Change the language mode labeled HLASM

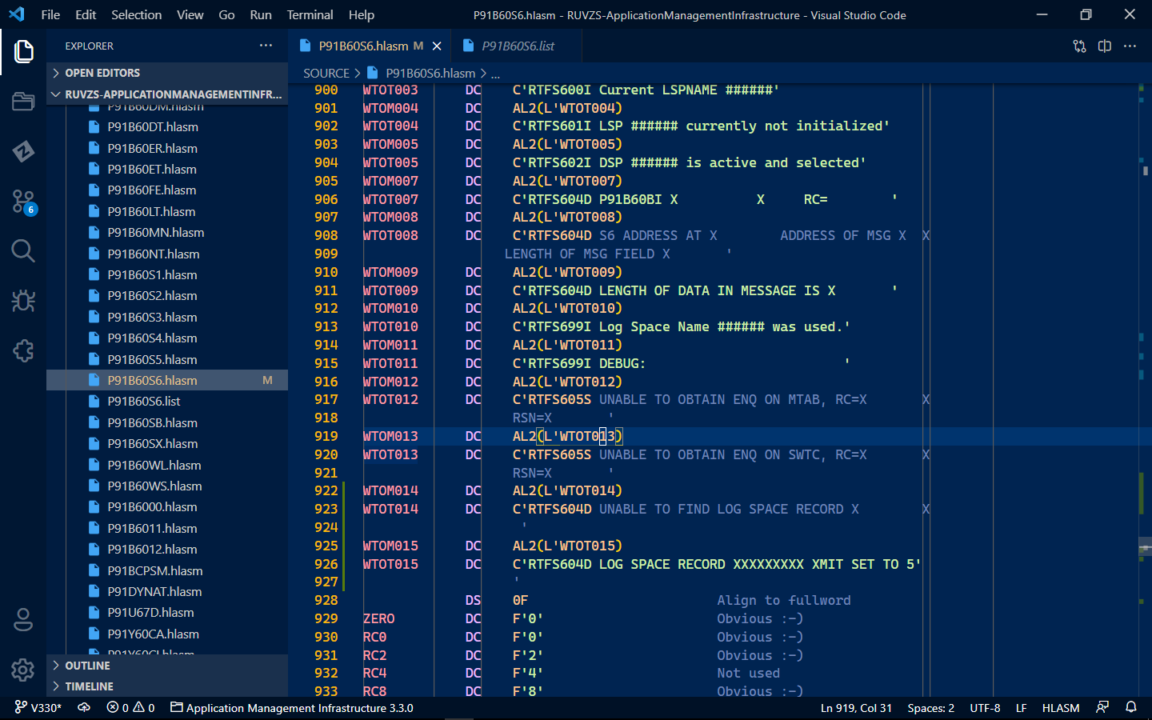click(x=1060, y=708)
